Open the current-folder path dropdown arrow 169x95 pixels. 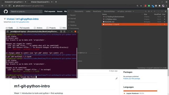click(133, 11)
